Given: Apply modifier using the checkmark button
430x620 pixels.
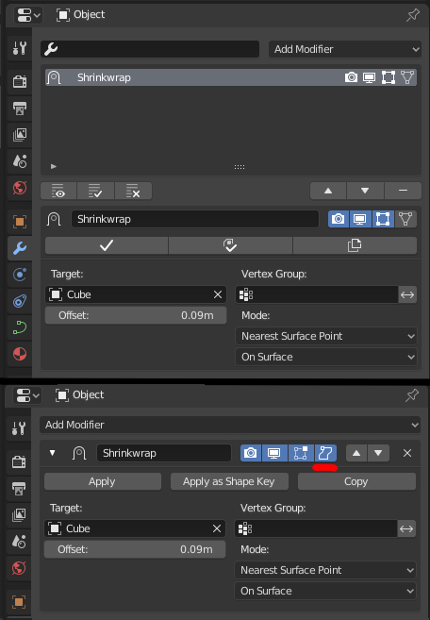Looking at the screenshot, I should [107, 245].
